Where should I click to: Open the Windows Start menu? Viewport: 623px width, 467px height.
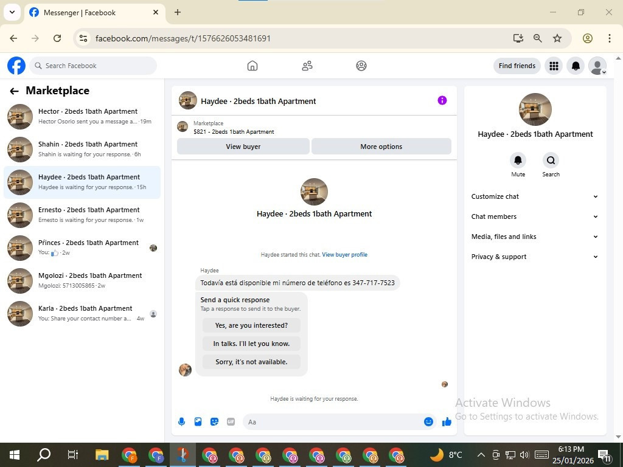pos(15,455)
